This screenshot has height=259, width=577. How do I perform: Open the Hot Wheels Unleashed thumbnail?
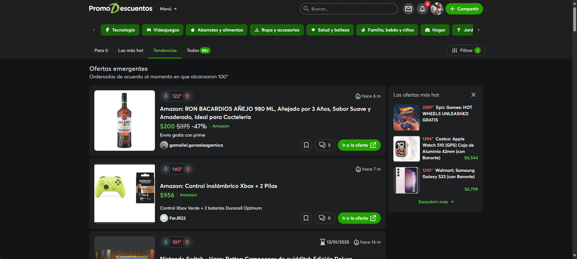tap(407, 117)
